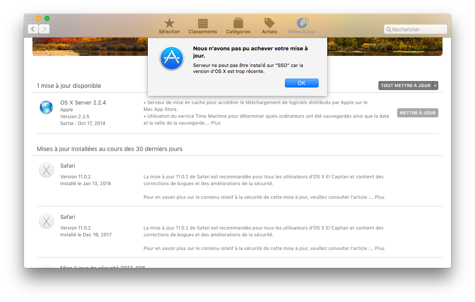Click METTRE À JOUR for OS X Server
475x302 pixels.
[417, 113]
